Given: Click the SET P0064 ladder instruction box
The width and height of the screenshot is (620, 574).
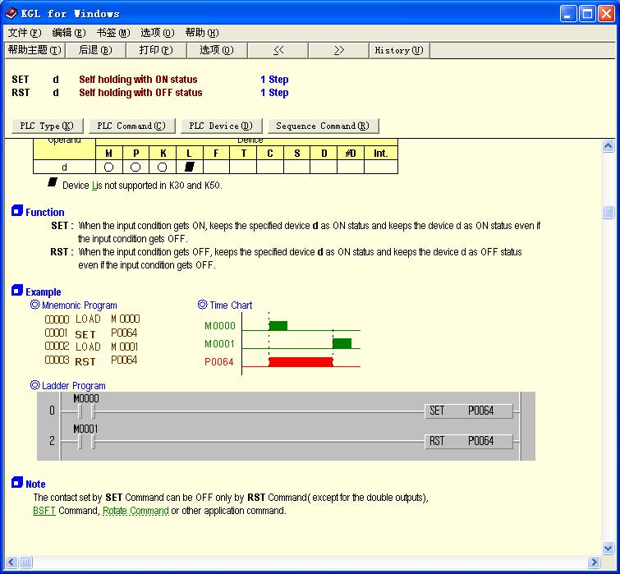Looking at the screenshot, I should tap(469, 411).
